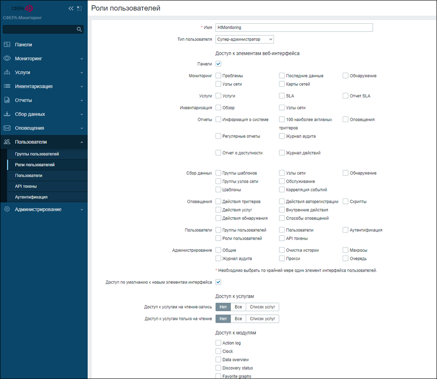Click the Имя text field
This screenshot has width=437, height=379.
[294, 27]
